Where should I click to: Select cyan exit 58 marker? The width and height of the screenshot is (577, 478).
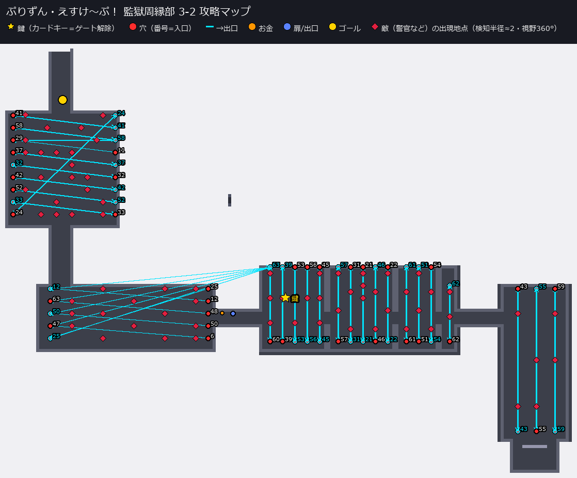[x=115, y=140]
